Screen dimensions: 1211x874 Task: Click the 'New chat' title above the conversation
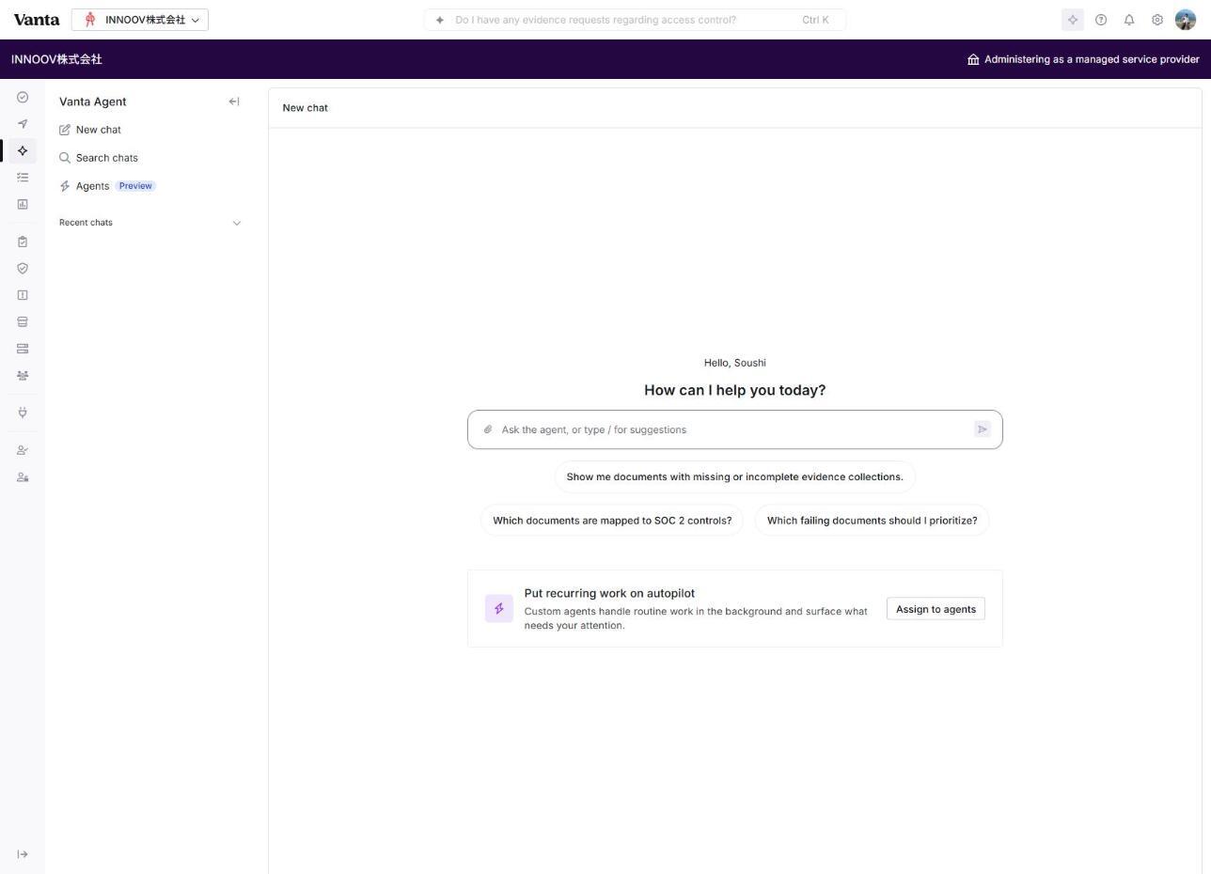coord(306,108)
